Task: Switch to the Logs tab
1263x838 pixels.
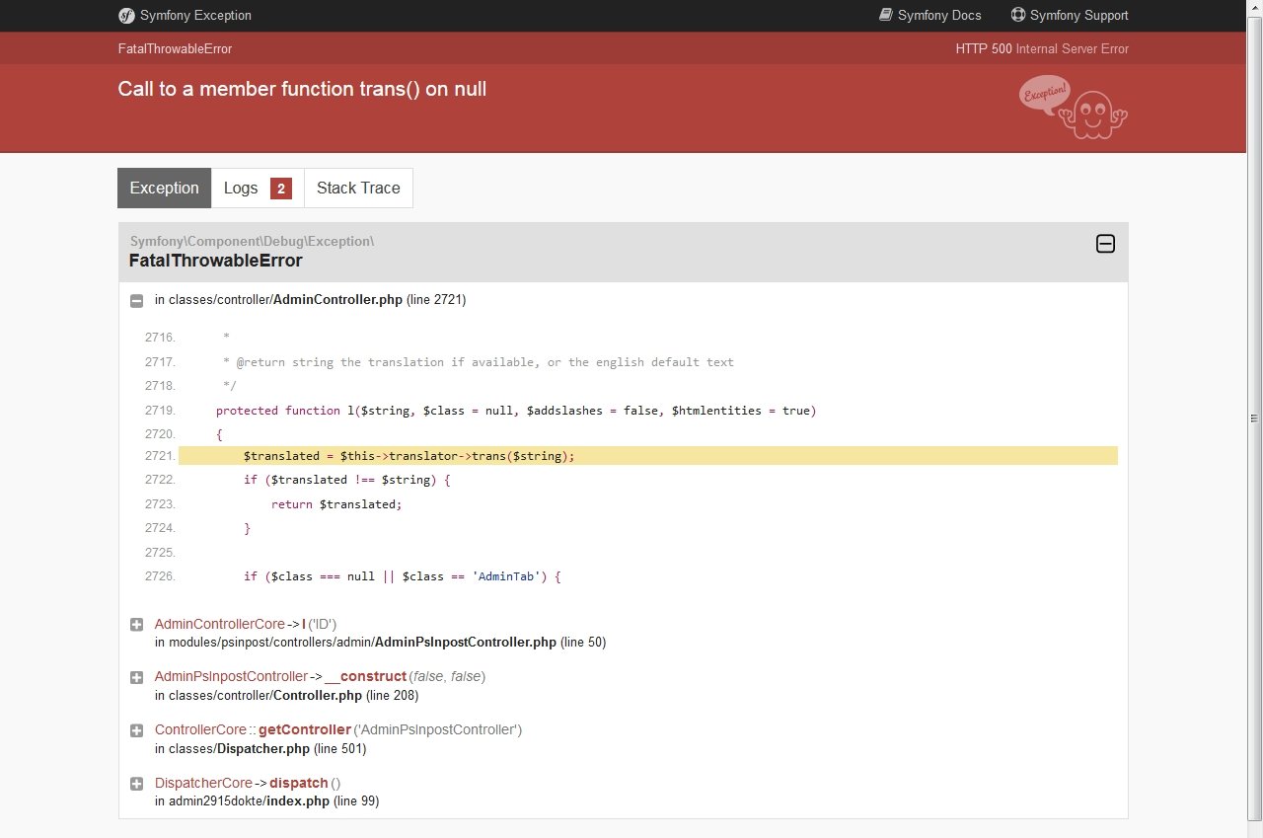Action: (x=258, y=188)
